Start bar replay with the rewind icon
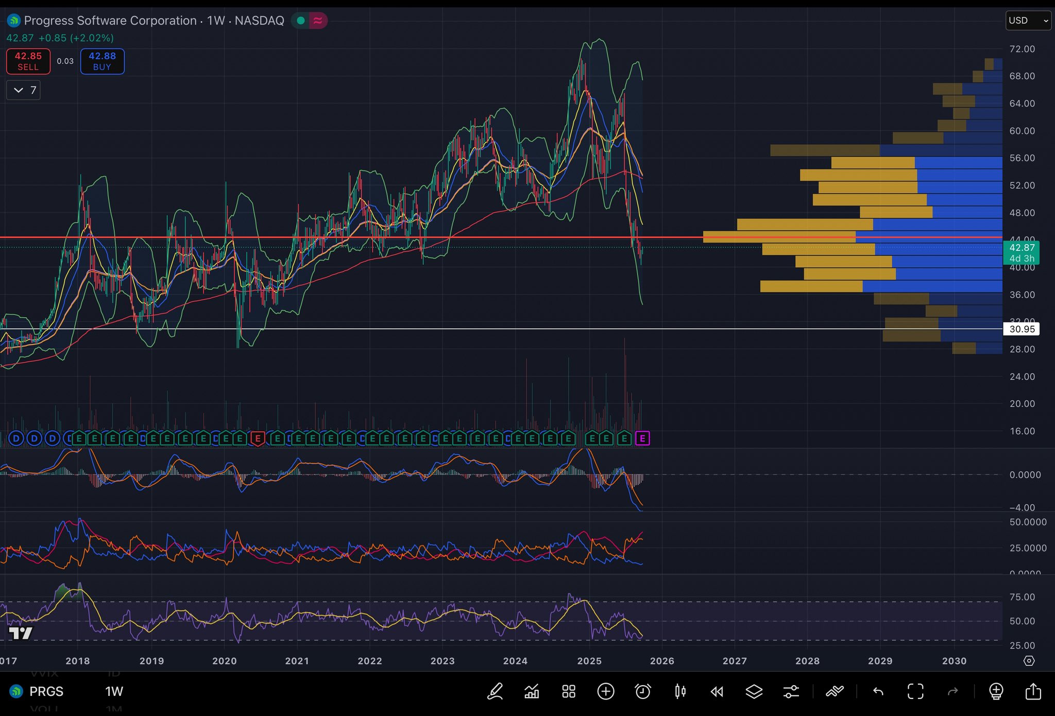 click(x=717, y=691)
